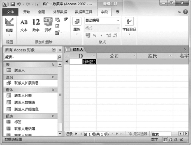Add a 文本 (AB) field
Image resolution: width=191 pixels, height=145 pixels.
(x=24, y=26)
